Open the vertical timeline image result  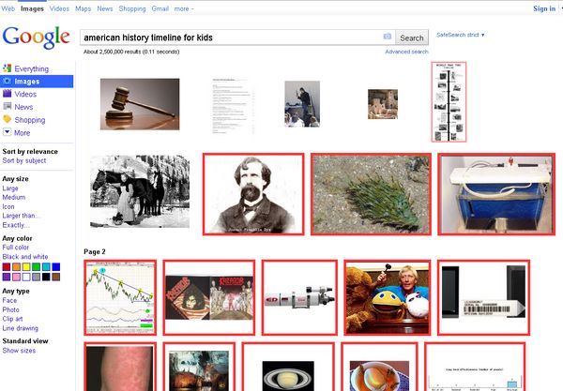pyautogui.click(x=449, y=102)
